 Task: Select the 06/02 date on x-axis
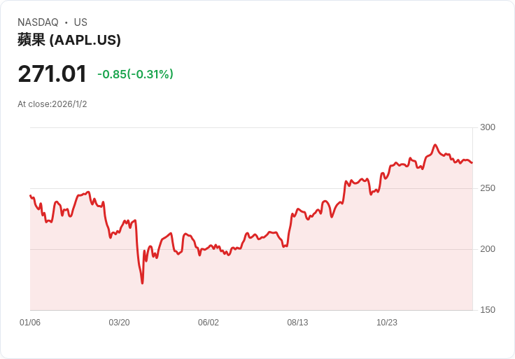[x=209, y=323]
